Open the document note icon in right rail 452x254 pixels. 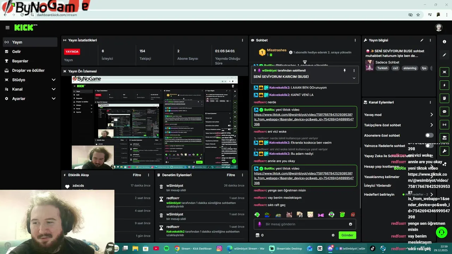point(444,98)
